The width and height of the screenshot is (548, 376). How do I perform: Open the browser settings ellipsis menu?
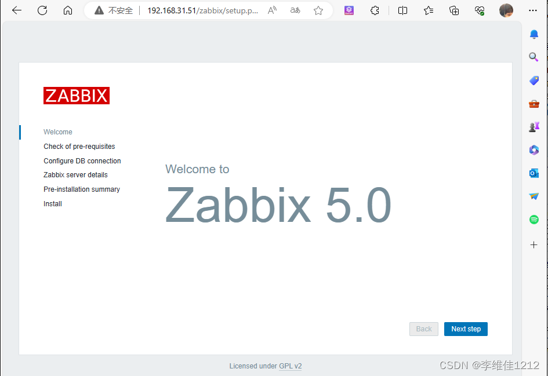click(533, 10)
